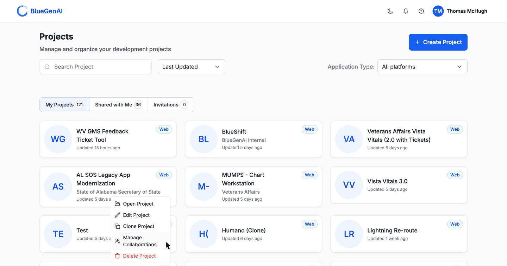Click Create Project button

[x=438, y=42]
